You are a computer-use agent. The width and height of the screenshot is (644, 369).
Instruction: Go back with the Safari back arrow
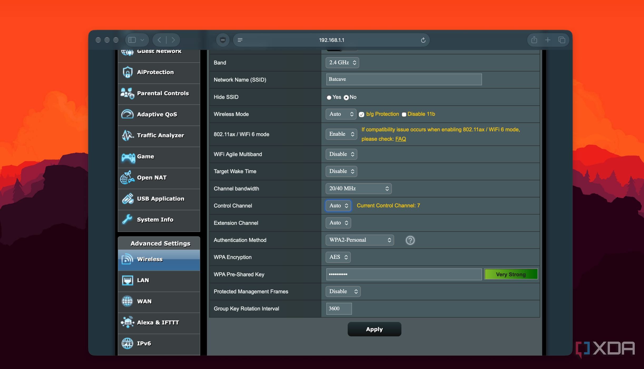pyautogui.click(x=159, y=40)
